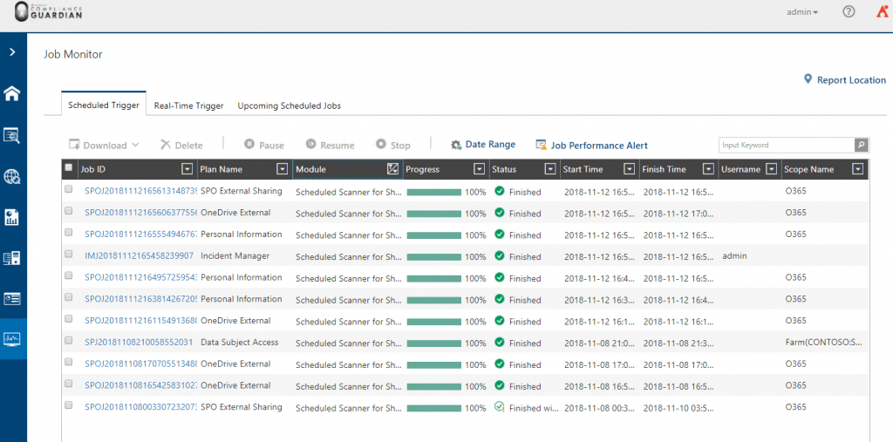Click the 'Farm(CONTOSO:S...' scope cell
The height and width of the screenshot is (442, 893).
pyautogui.click(x=823, y=343)
